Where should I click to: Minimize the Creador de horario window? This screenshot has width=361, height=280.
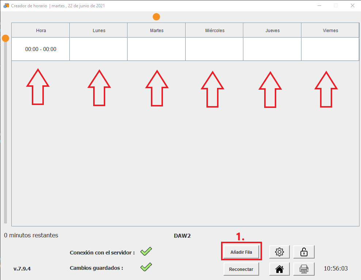[x=319, y=6]
